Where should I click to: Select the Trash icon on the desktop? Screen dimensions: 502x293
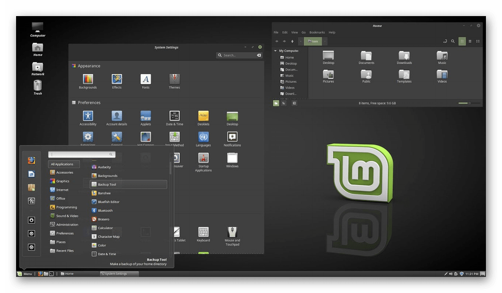click(x=38, y=87)
